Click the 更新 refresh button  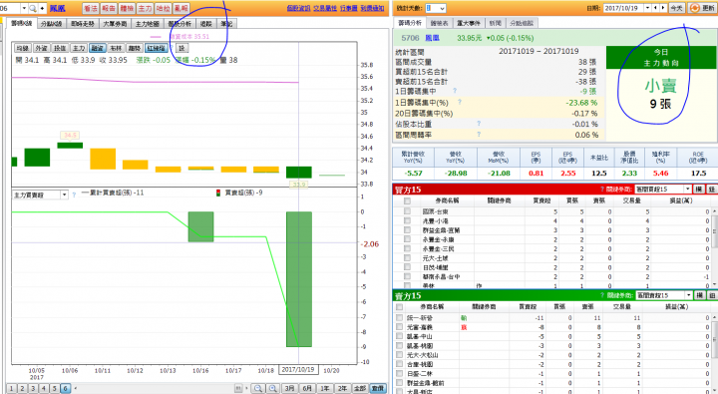click(x=702, y=8)
